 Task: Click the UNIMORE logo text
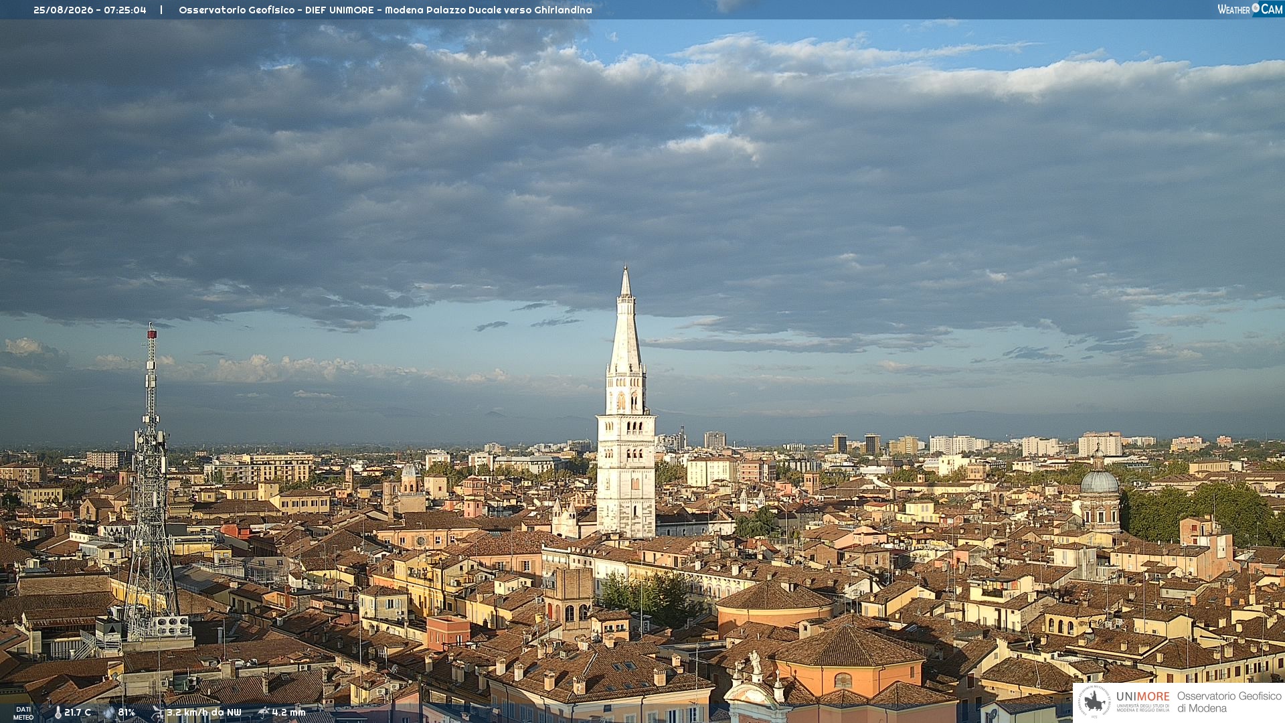point(1142,697)
